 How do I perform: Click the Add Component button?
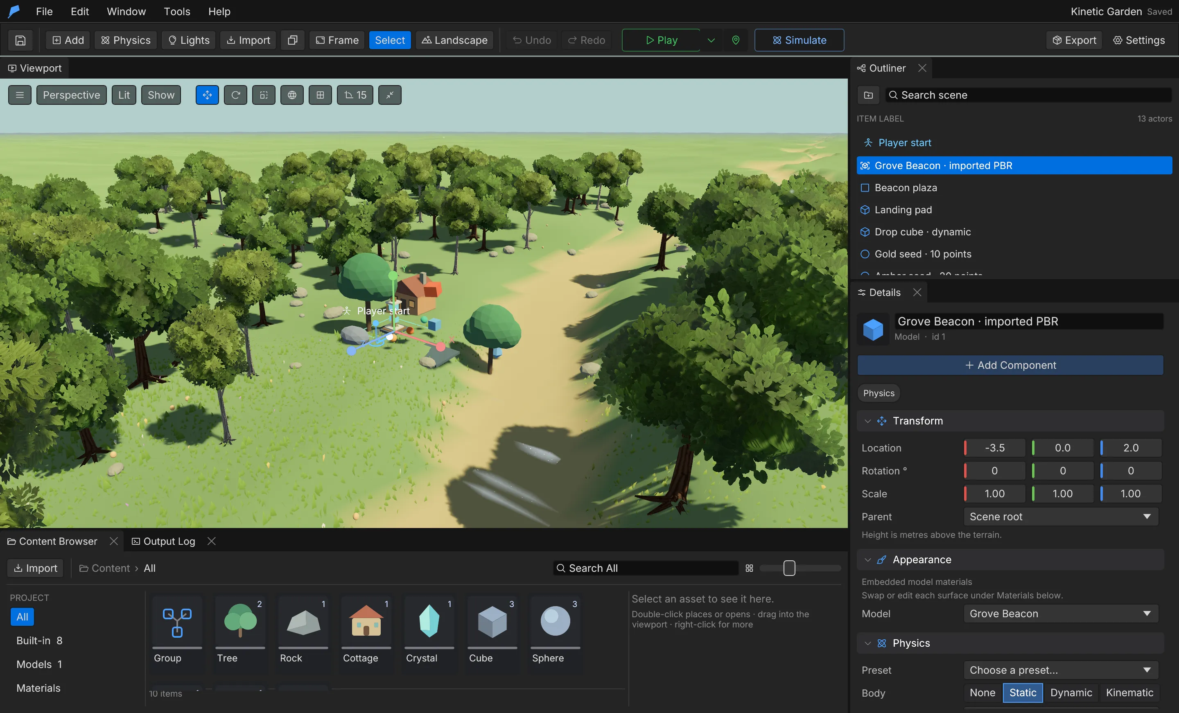[x=1010, y=365]
